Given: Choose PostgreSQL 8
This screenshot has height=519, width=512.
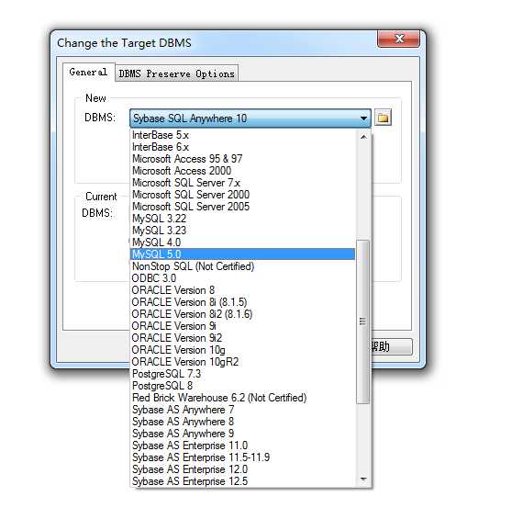Looking at the screenshot, I should pyautogui.click(x=243, y=386).
